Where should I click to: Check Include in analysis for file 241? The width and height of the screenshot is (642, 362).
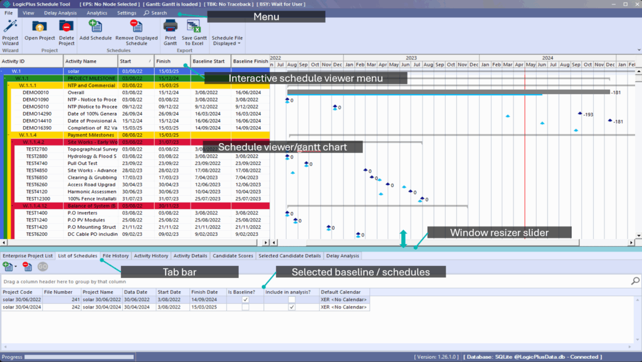tap(292, 300)
